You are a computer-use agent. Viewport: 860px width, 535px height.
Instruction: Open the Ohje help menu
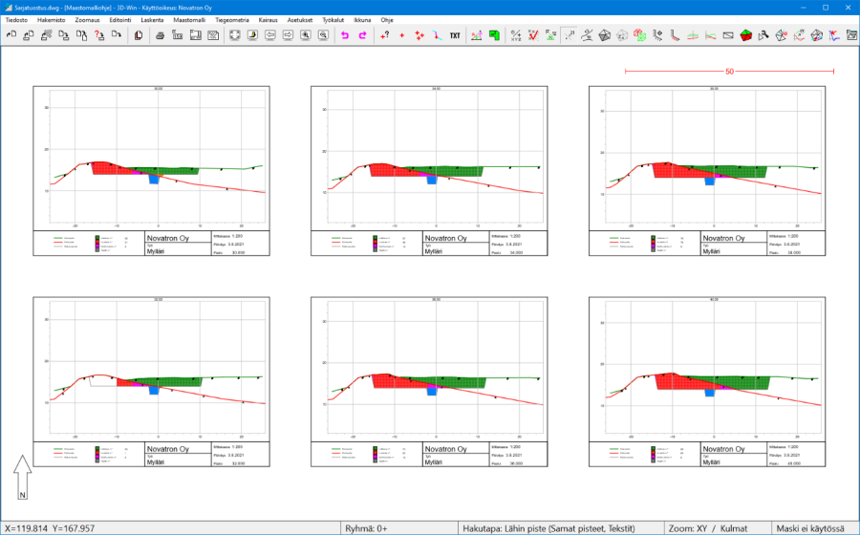click(x=386, y=19)
